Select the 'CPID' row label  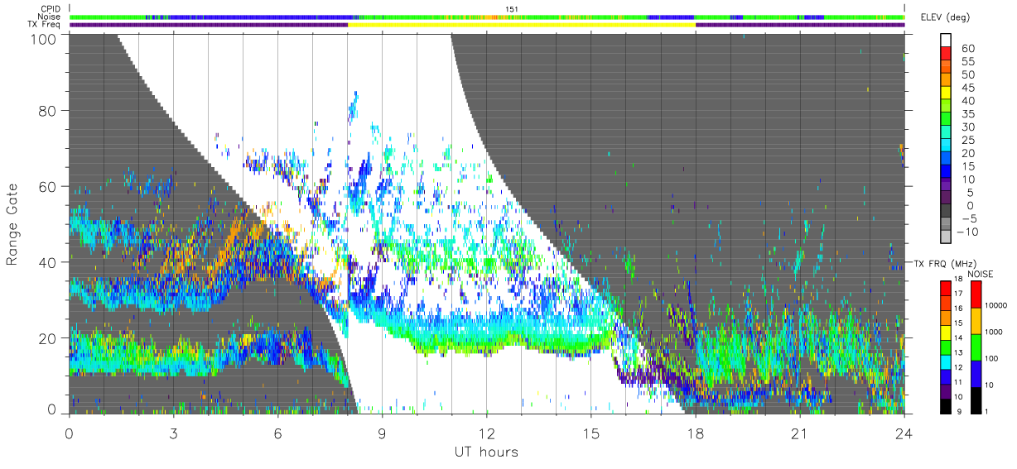(51, 10)
